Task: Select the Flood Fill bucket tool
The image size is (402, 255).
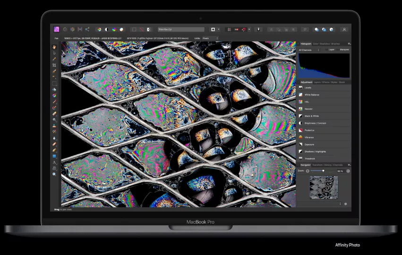Action: coord(54,90)
